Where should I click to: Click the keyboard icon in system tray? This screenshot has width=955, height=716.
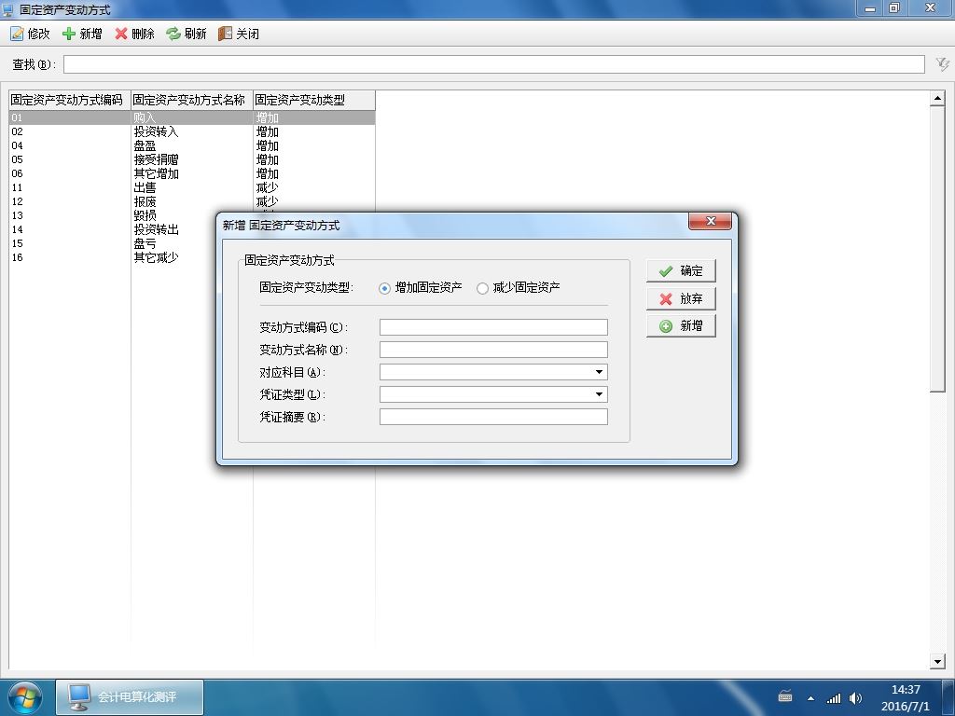[x=785, y=697]
